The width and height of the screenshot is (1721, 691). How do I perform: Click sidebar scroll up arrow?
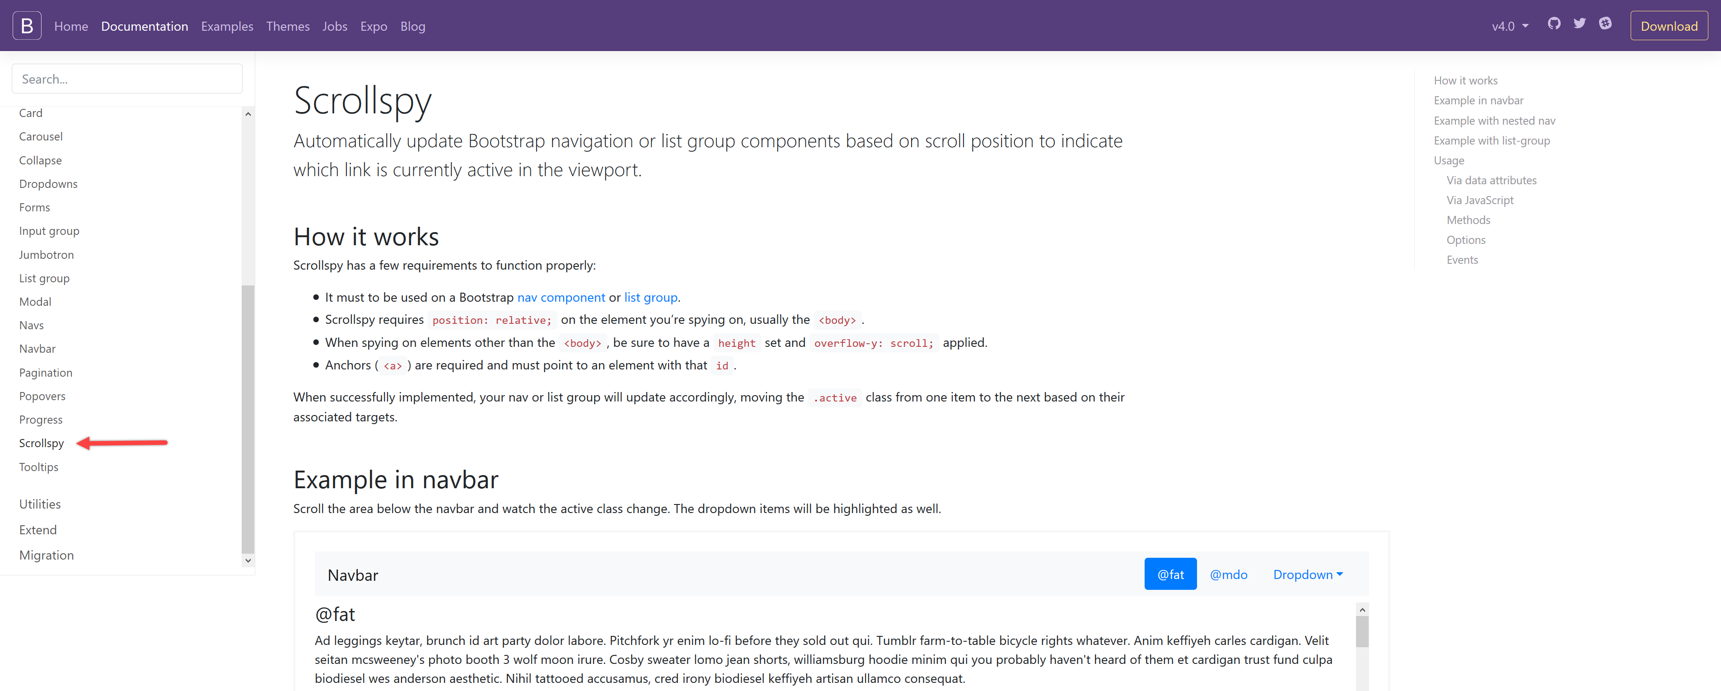pos(248,114)
